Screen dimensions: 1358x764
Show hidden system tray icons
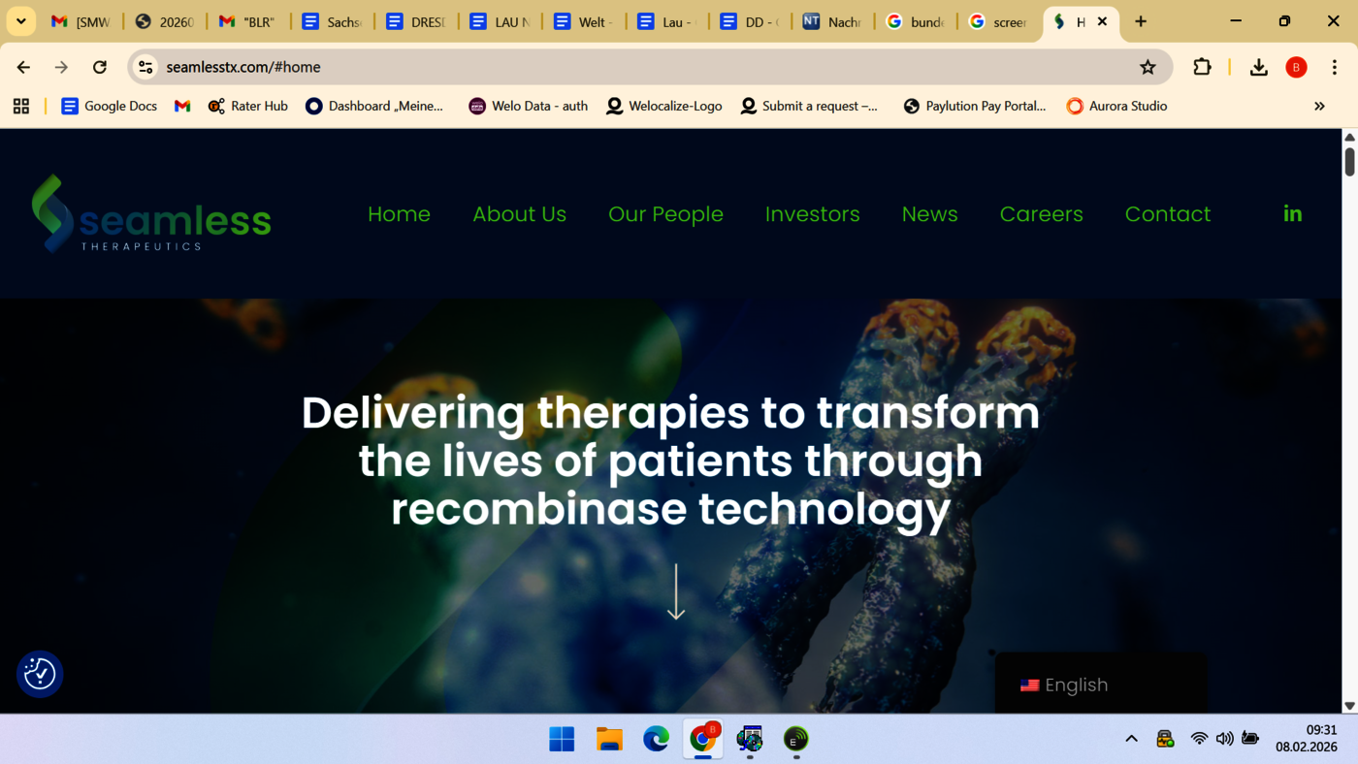(x=1131, y=739)
